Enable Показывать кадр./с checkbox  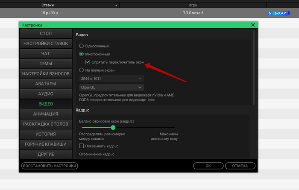(x=82, y=146)
